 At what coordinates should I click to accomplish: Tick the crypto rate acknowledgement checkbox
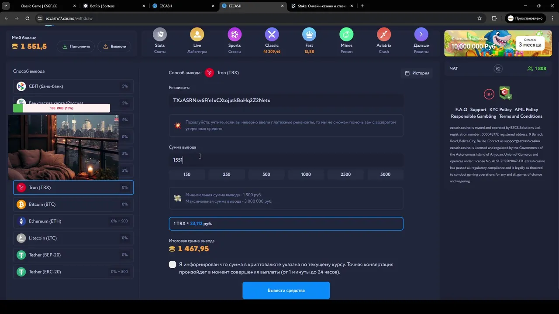coord(173,264)
